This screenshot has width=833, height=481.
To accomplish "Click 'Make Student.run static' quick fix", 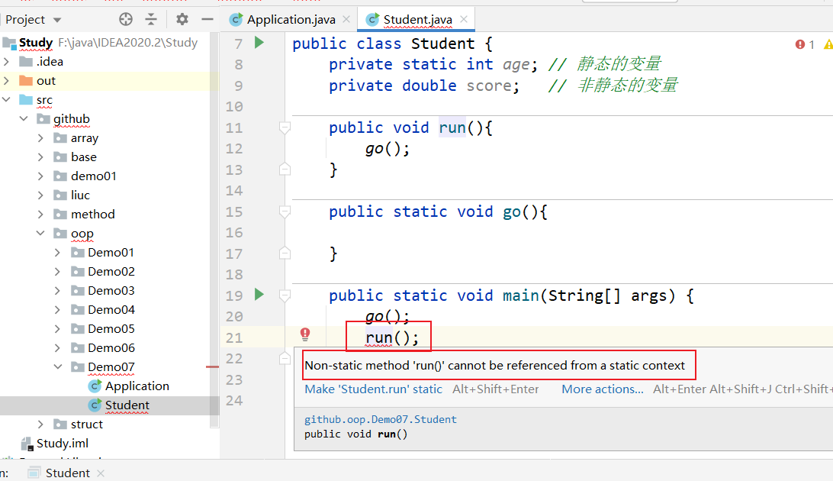I will [x=373, y=389].
